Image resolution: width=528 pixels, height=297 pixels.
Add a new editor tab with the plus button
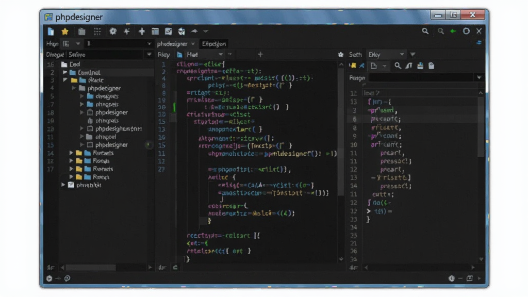(260, 55)
